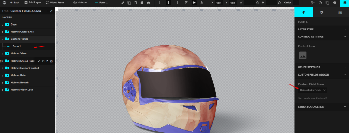Select the Hotspot tool

point(80,3)
